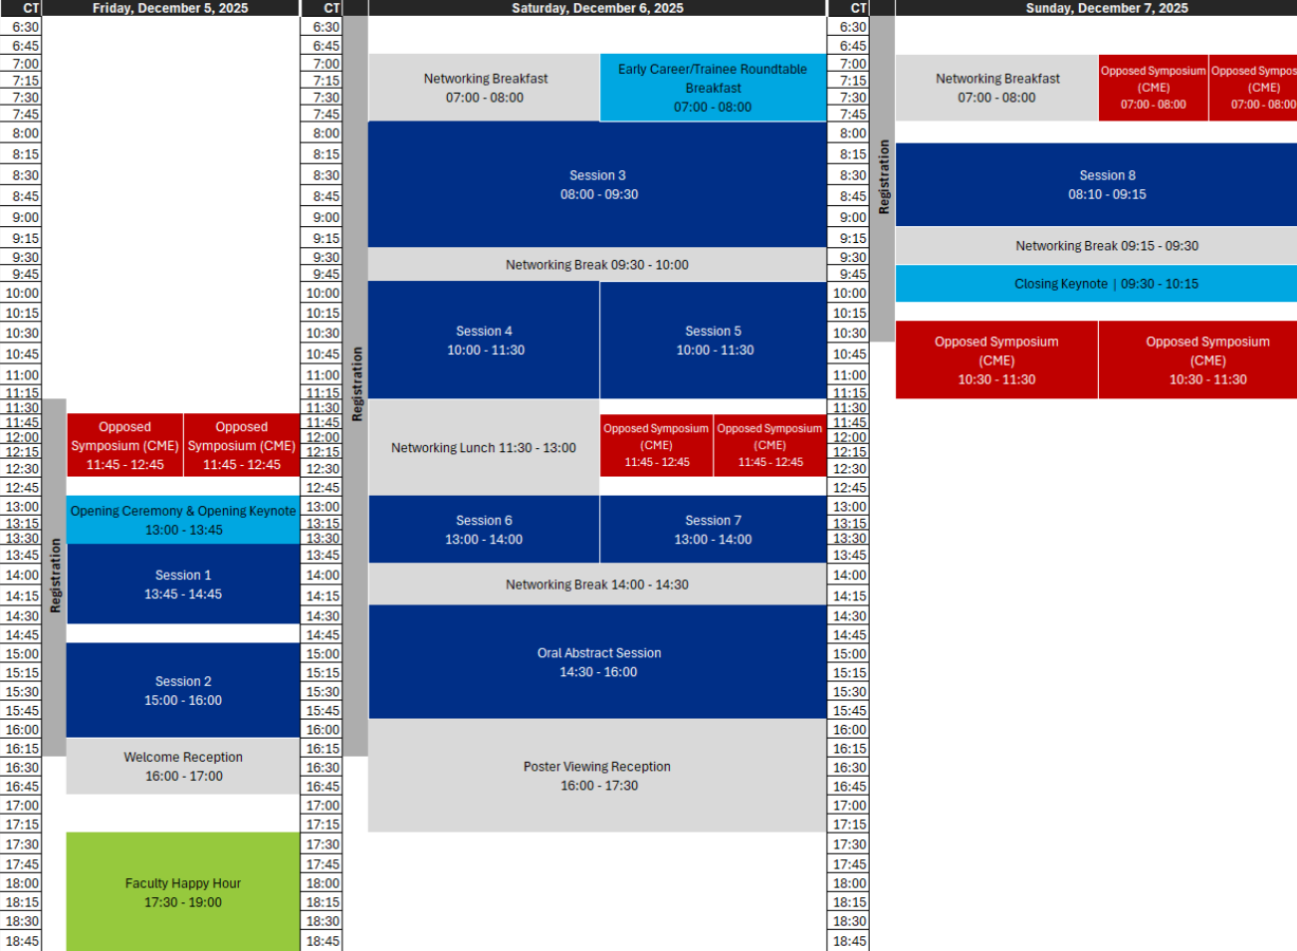This screenshot has width=1297, height=951.
Task: Click the Session 6 event
Action: 484,530
